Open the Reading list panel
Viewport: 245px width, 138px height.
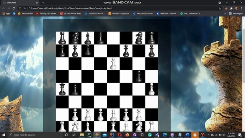coord(236,14)
